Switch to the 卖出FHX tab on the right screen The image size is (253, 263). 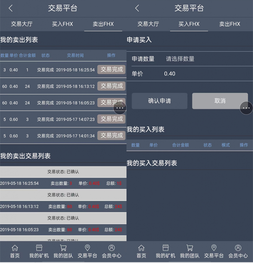[230, 24]
